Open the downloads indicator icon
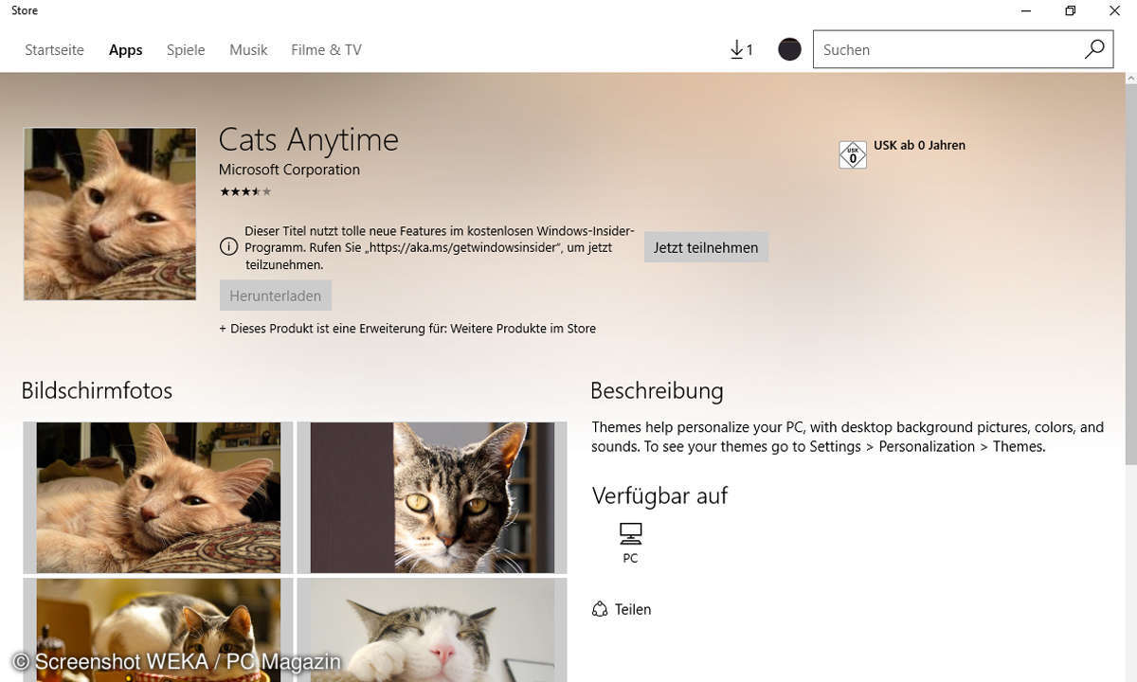Screen dimensions: 1137x682 [742, 49]
